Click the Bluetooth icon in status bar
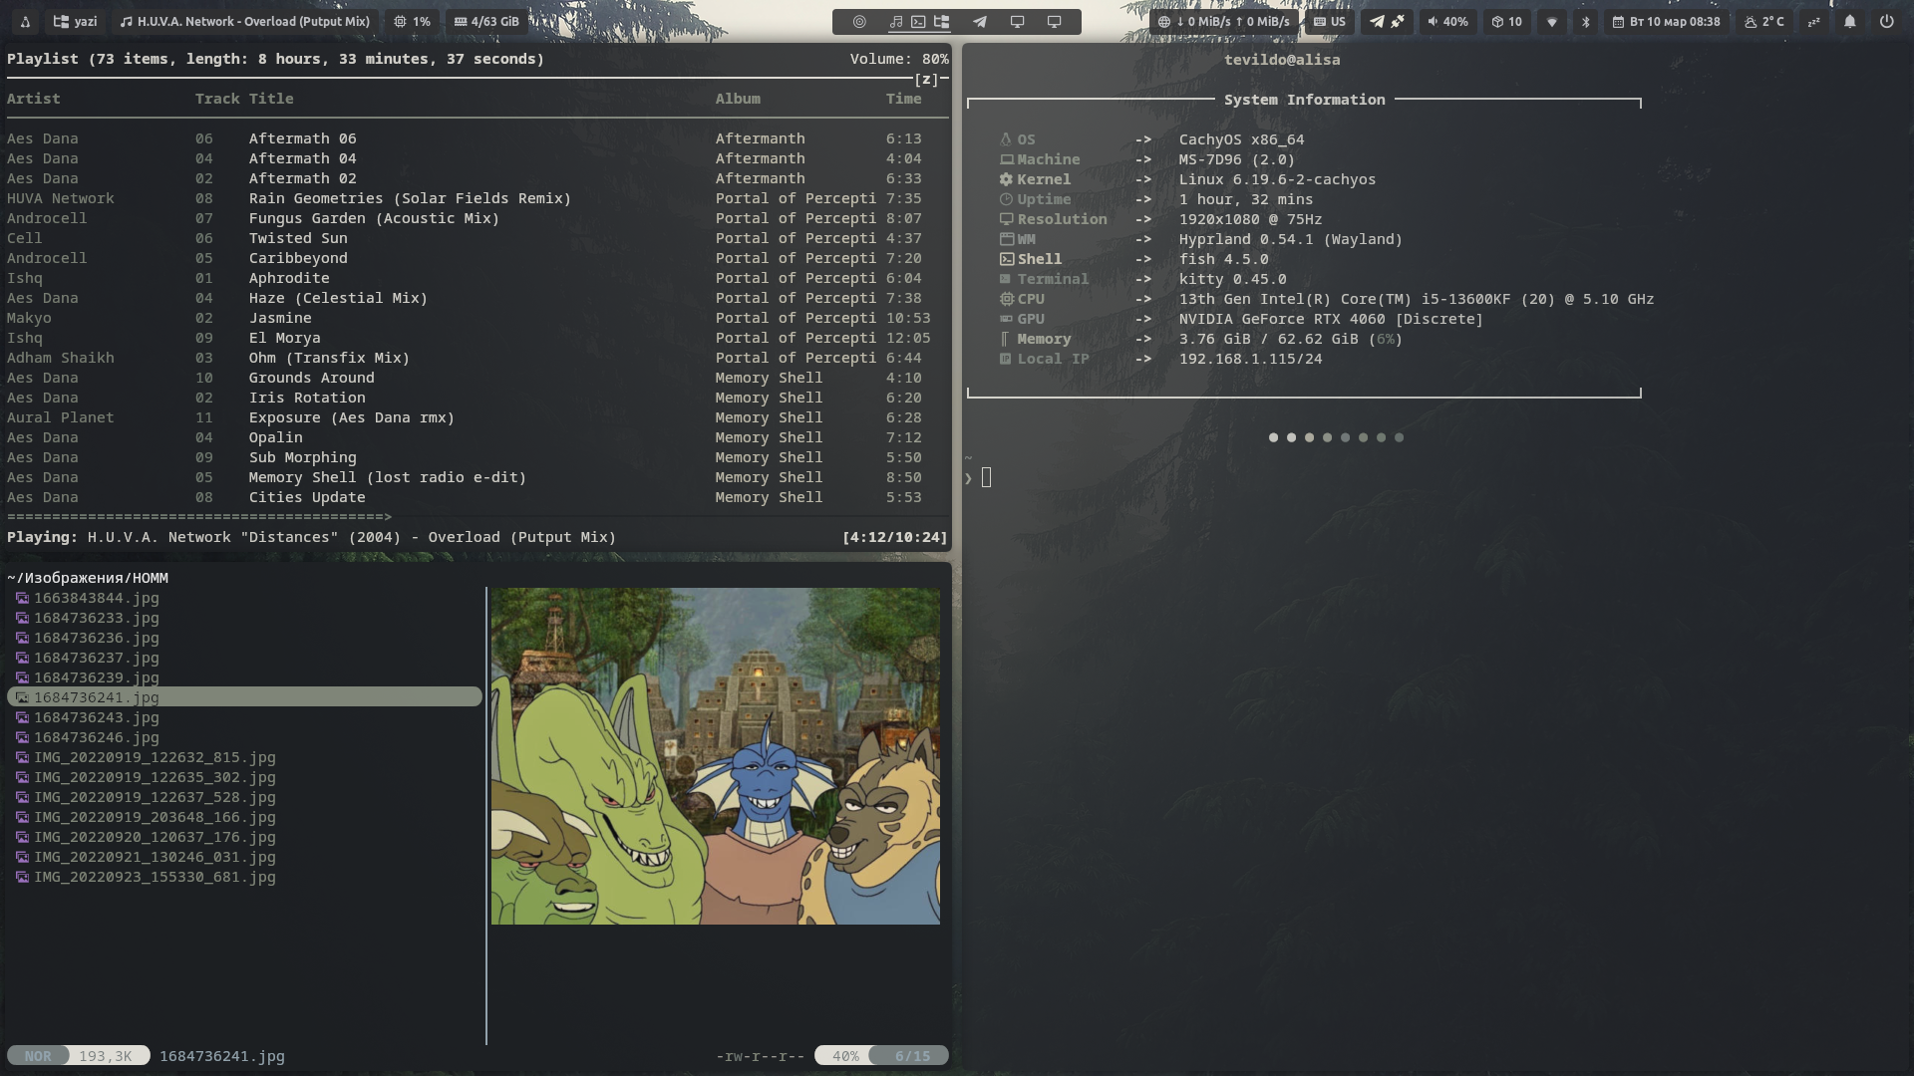 [1585, 21]
